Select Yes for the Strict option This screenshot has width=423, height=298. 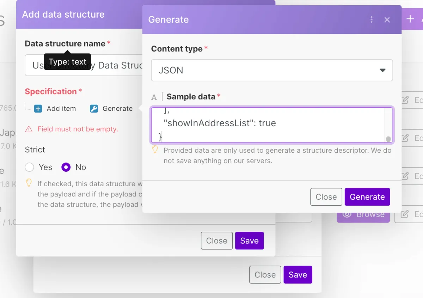[x=30, y=167]
